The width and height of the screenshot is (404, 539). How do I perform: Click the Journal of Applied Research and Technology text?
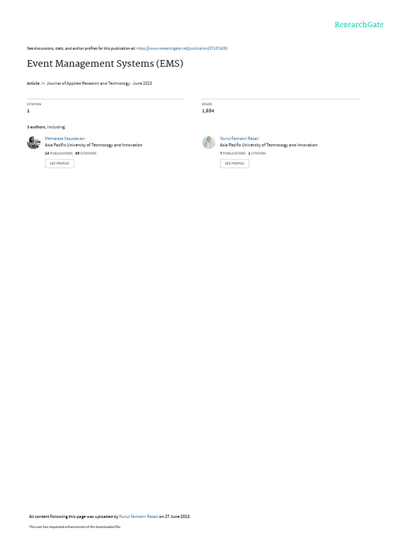88,83
